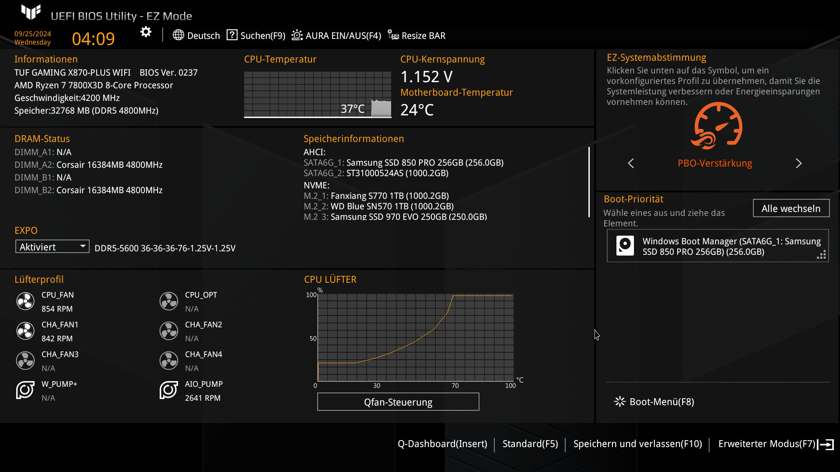
Task: Open Suchen(F9) search
Action: coord(256,35)
